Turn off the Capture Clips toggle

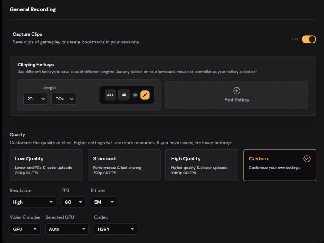click(309, 39)
